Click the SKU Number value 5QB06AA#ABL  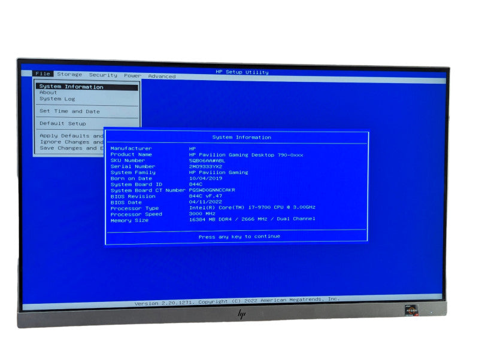207,161
